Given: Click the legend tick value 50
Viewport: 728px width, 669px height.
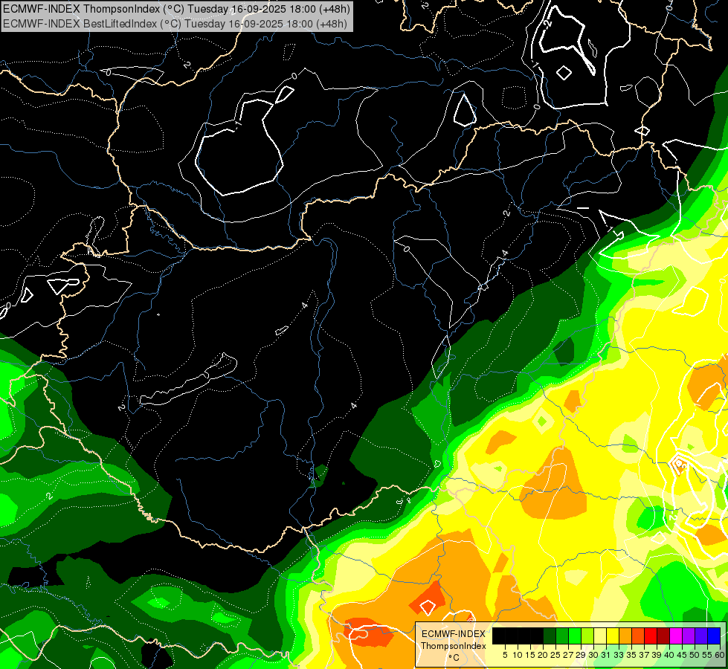Looking at the screenshot, I should pos(694,655).
